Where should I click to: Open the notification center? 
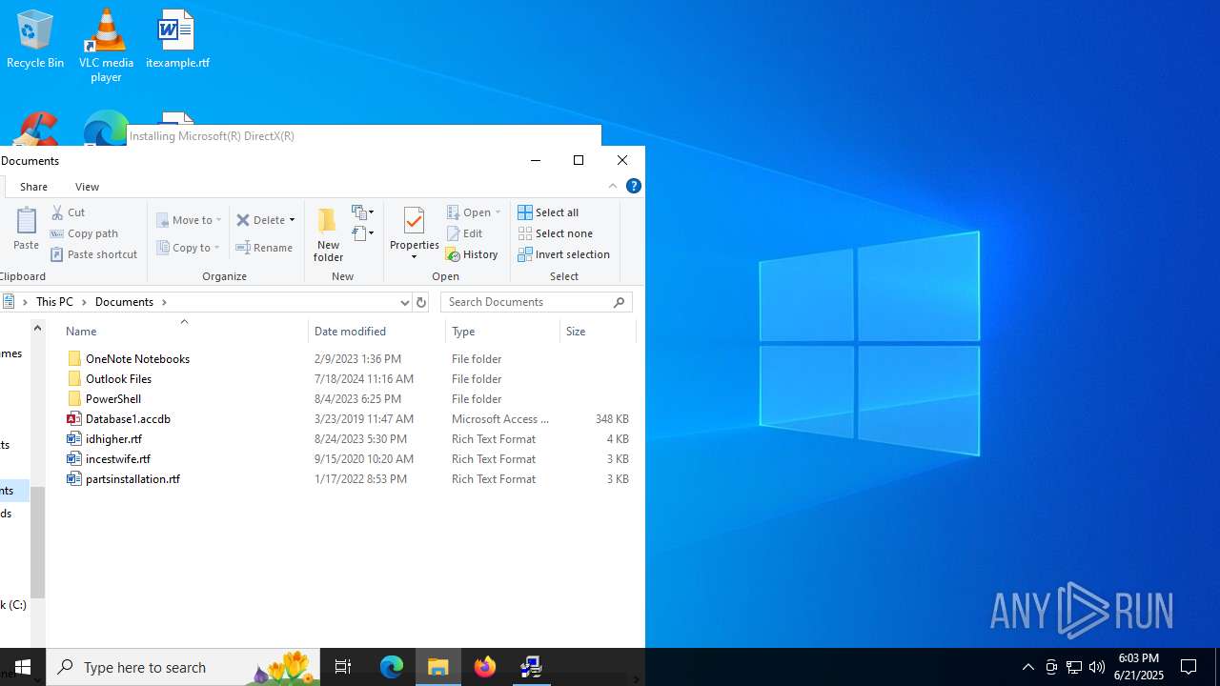coord(1189,667)
